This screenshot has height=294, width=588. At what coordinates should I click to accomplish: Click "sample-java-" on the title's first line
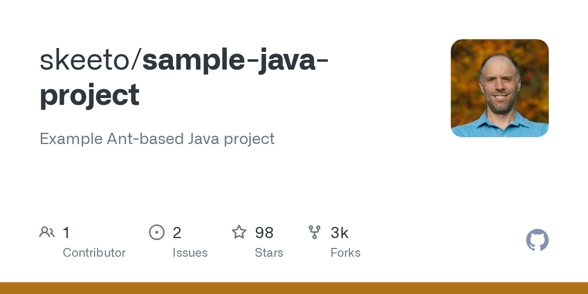tap(235, 60)
